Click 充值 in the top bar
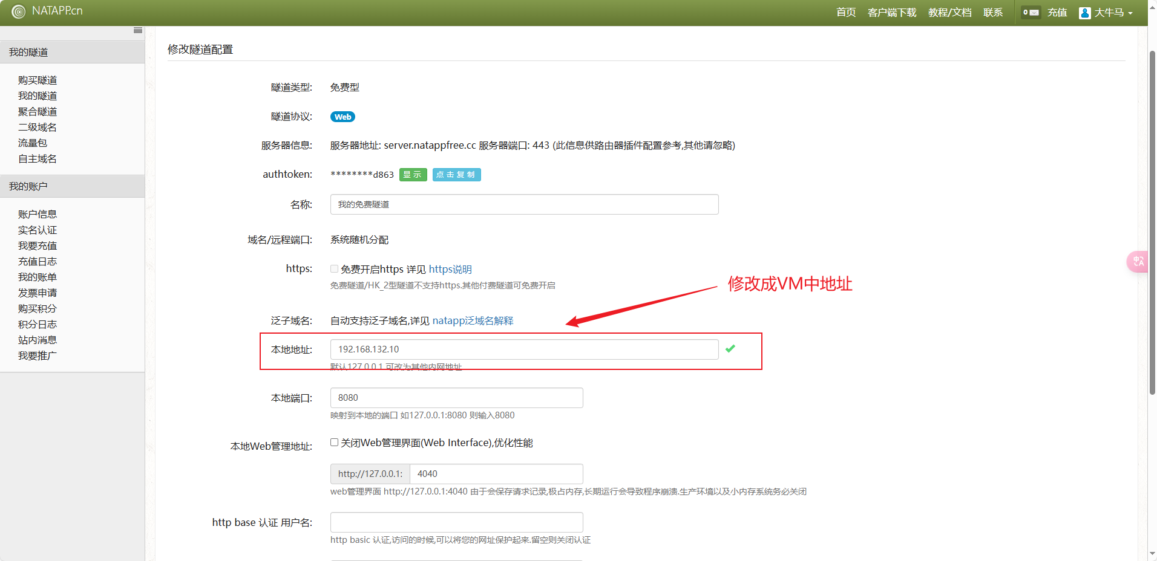Screen dimensions: 1157x561 [1057, 13]
